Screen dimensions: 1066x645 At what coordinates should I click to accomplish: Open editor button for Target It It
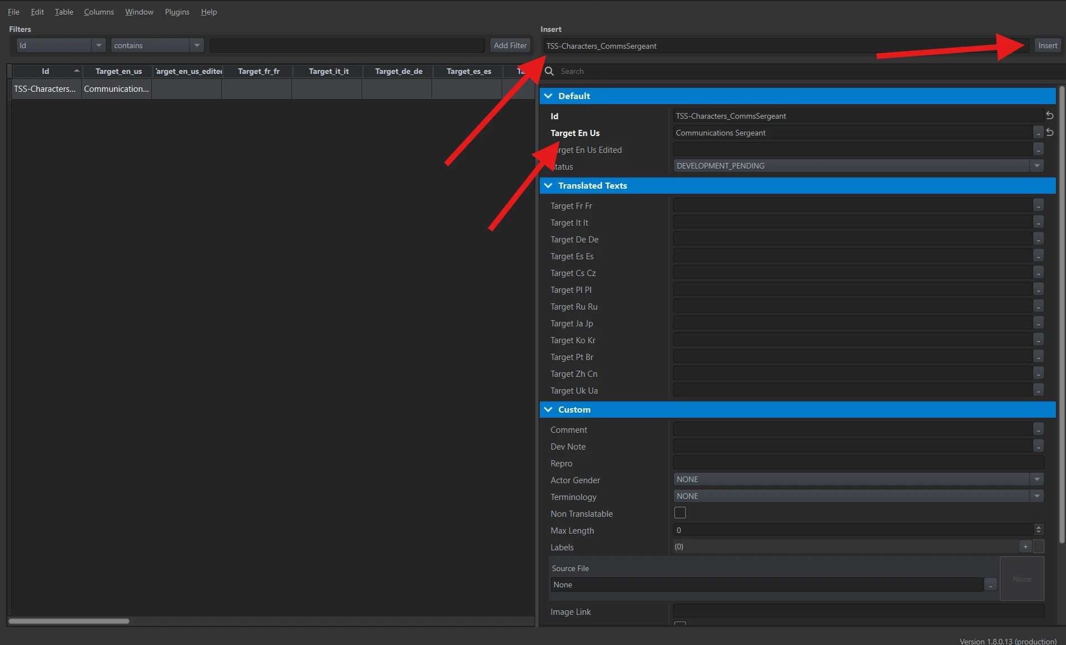click(1039, 222)
